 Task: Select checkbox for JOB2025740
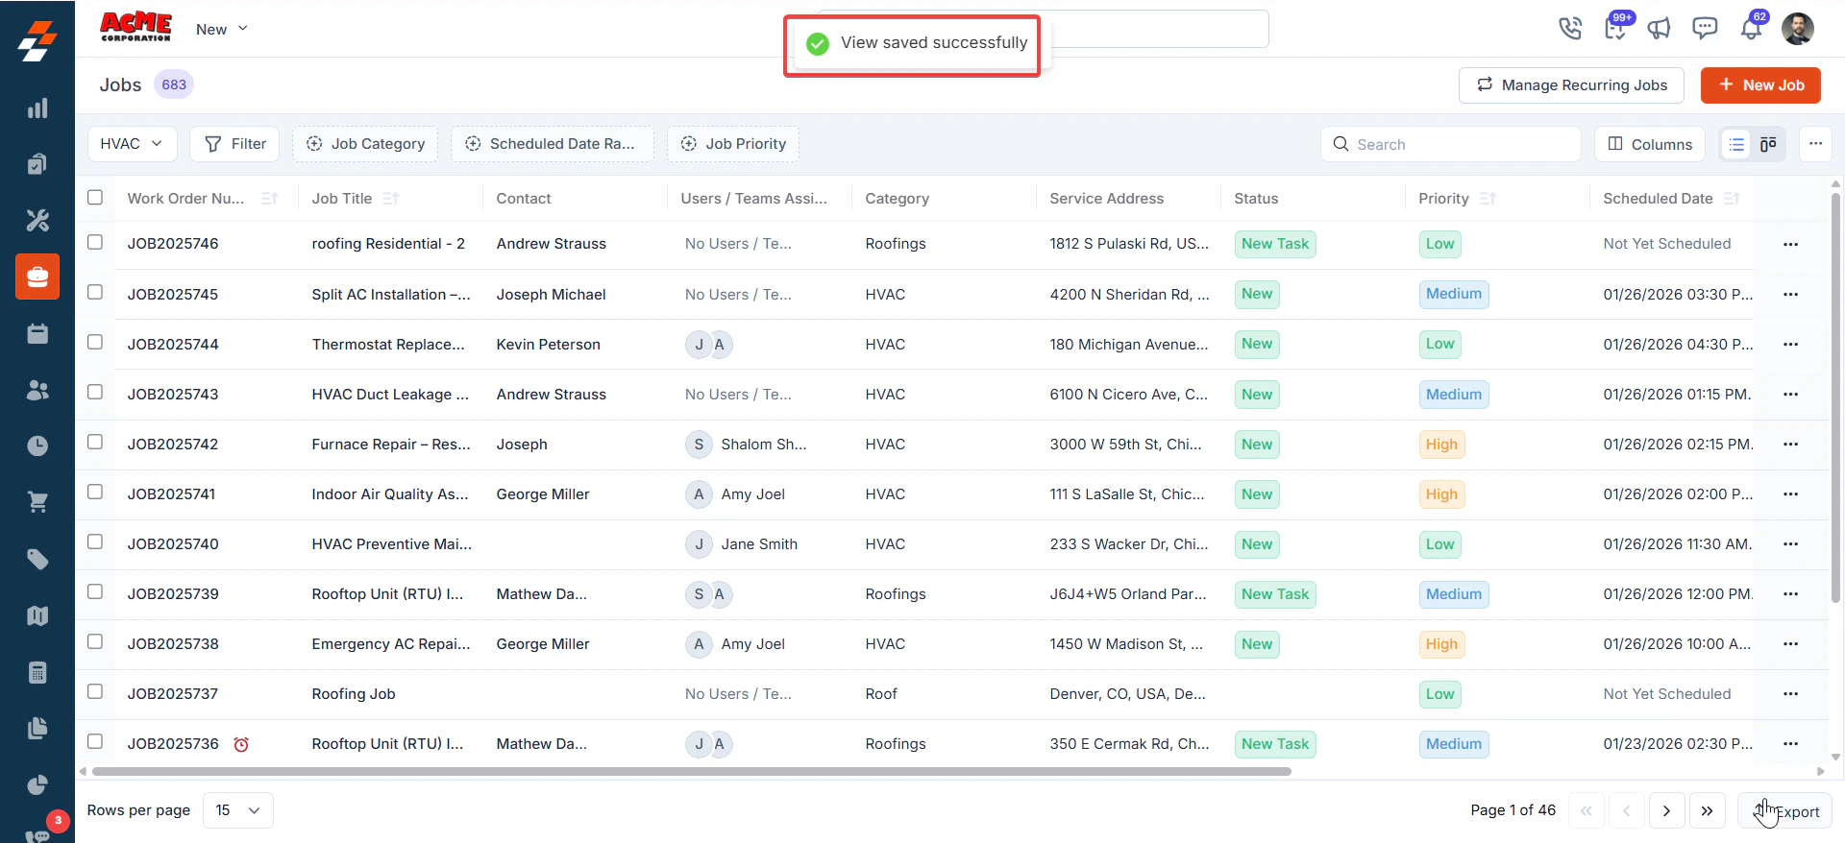click(x=95, y=542)
